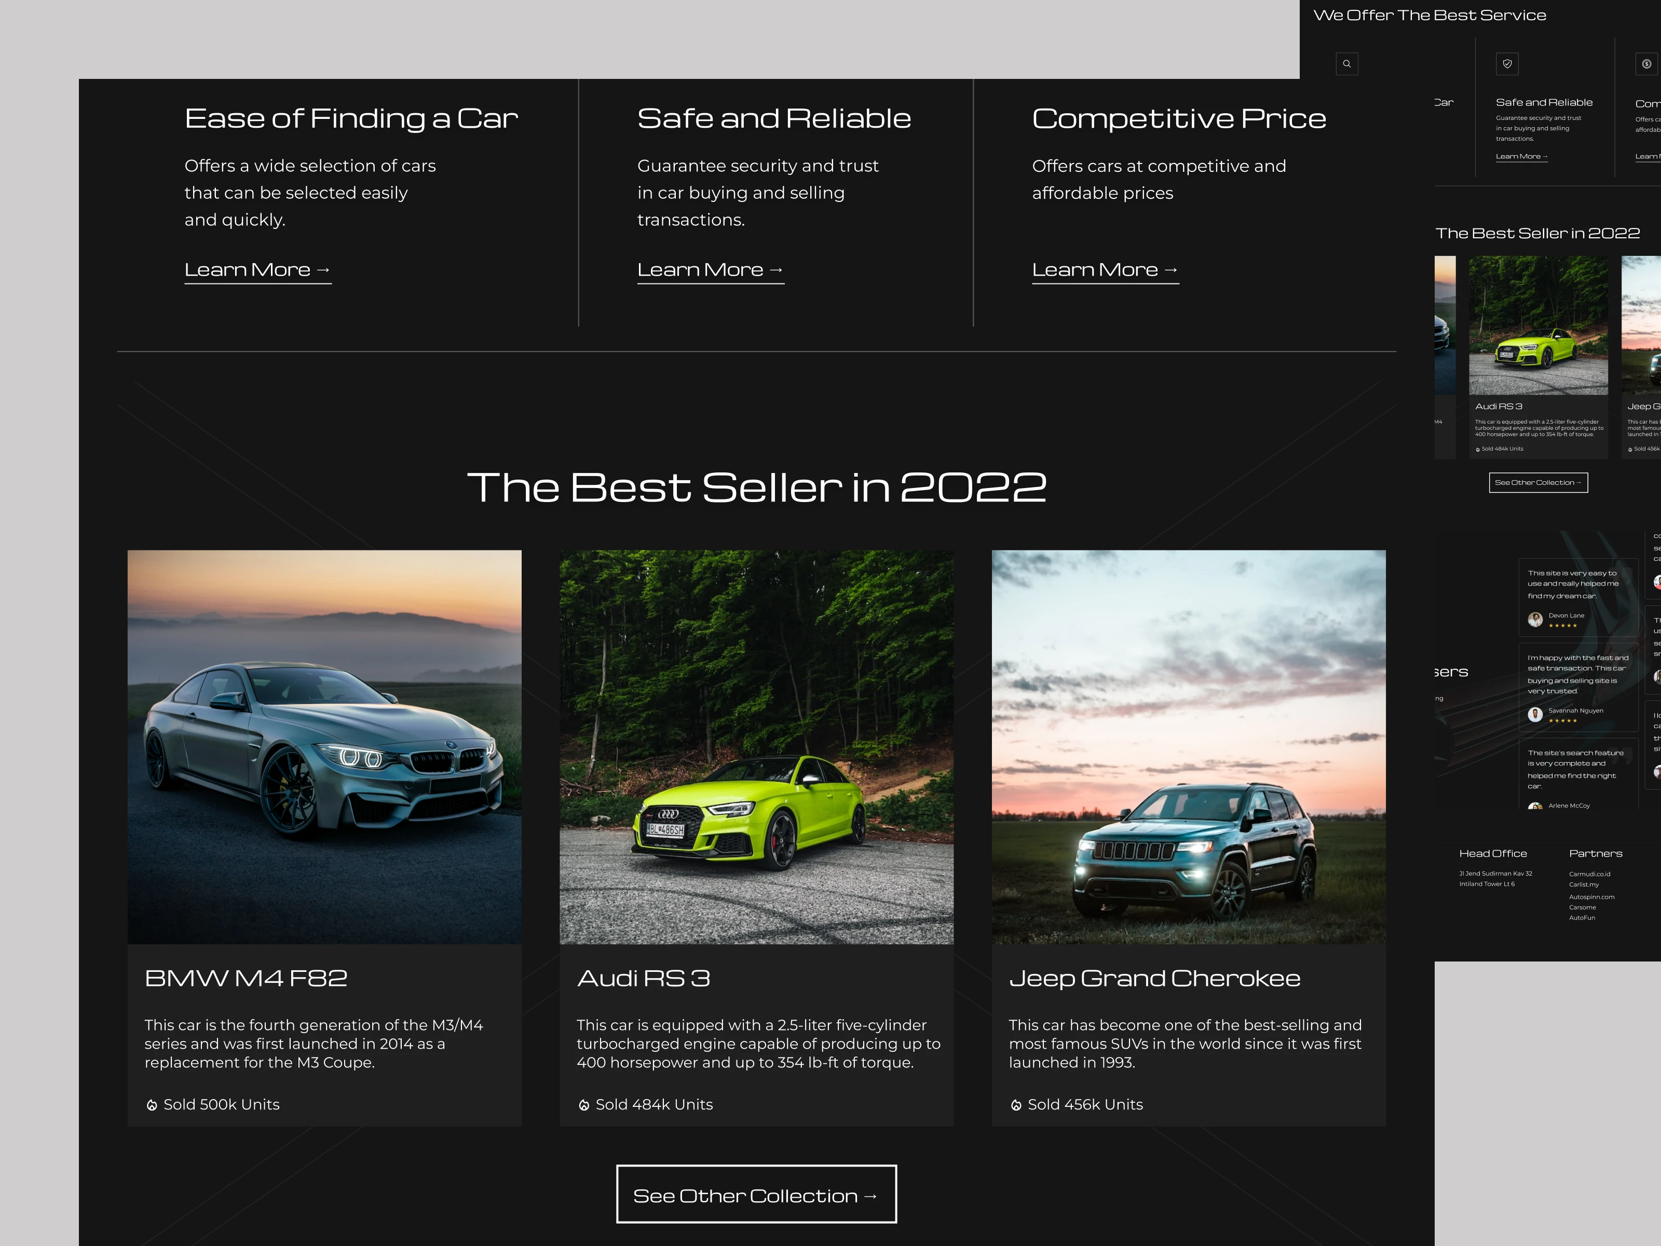Click the dollar coin icon
This screenshot has width=1661, height=1246.
pos(1646,64)
